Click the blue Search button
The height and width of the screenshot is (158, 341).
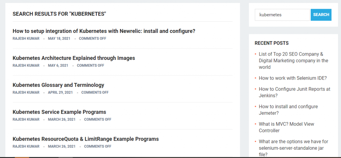click(321, 15)
